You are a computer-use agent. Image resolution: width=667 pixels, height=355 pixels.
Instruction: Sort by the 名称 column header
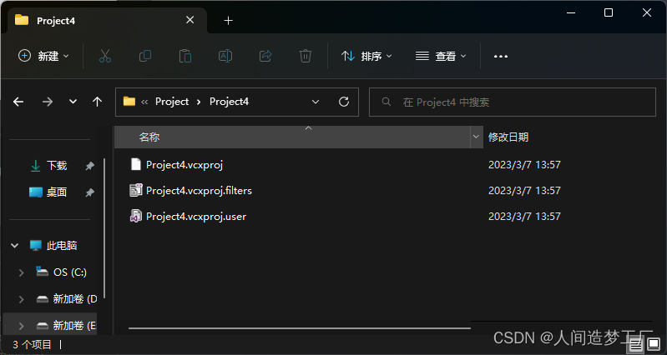(x=292, y=137)
